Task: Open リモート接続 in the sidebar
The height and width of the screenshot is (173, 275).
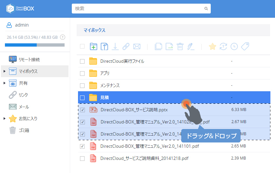Action: (x=29, y=59)
